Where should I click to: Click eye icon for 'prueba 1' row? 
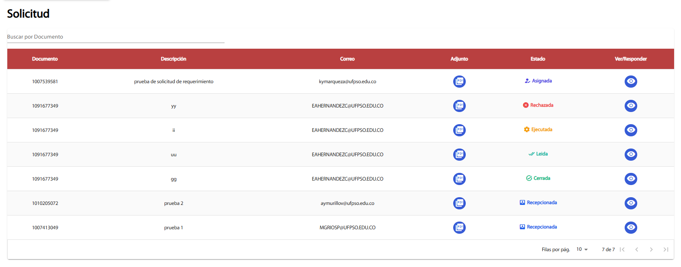[x=630, y=228]
